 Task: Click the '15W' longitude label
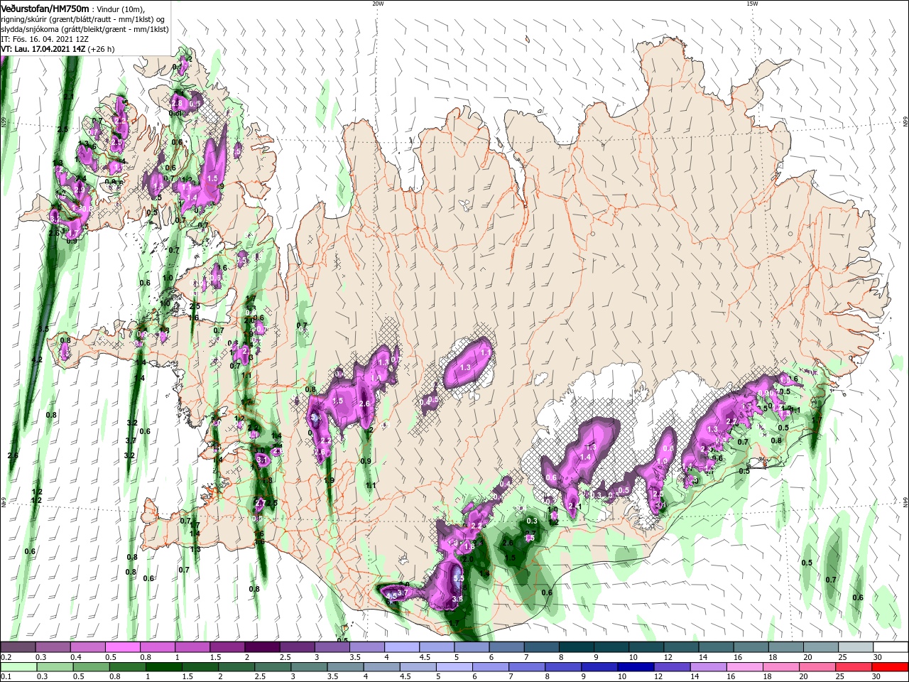coord(751,4)
